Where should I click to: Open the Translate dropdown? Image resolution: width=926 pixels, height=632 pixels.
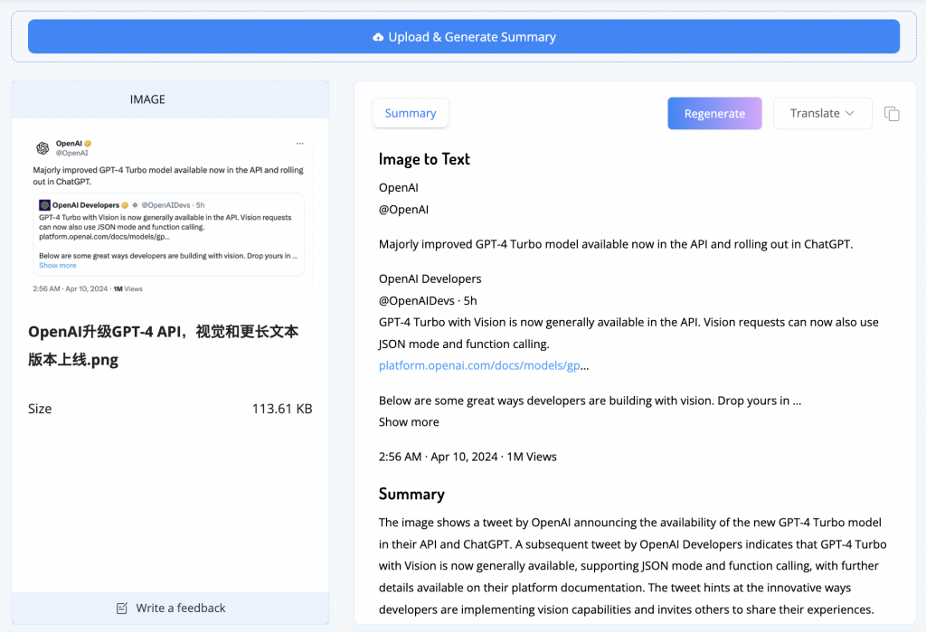(x=822, y=113)
